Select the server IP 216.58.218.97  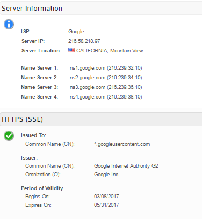coord(84,41)
